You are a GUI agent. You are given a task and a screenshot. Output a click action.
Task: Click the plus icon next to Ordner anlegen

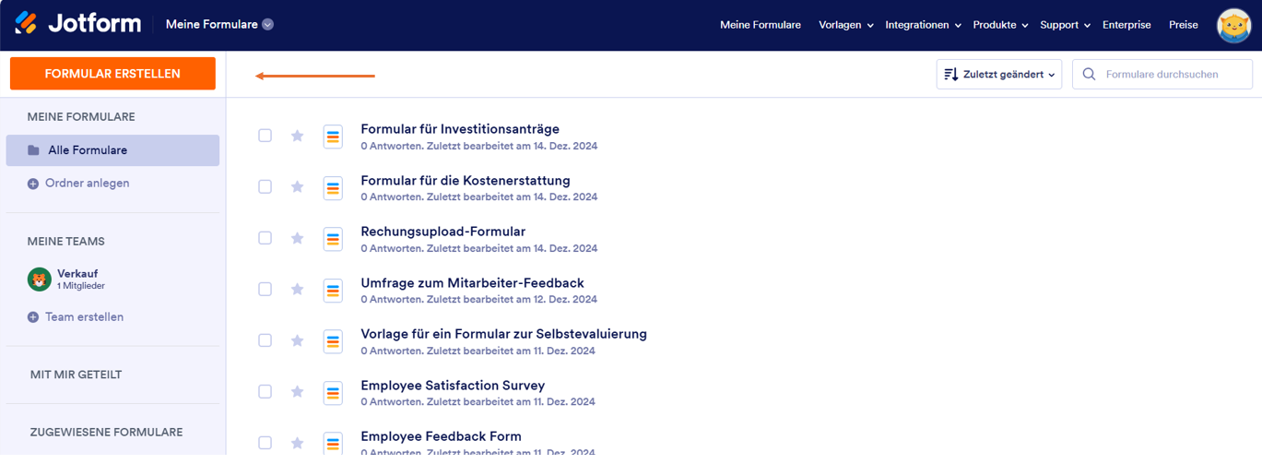pyautogui.click(x=33, y=184)
